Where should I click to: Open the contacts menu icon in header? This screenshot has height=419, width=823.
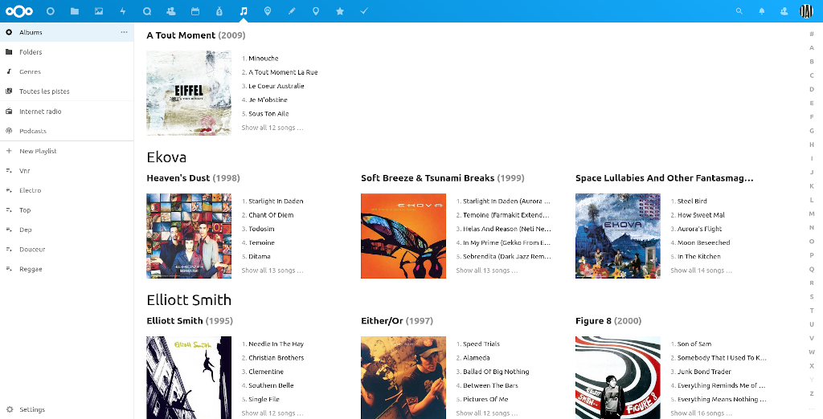click(784, 11)
